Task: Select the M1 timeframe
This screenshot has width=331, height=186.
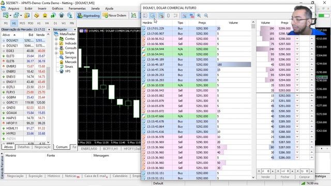Action: [x=6, y=23]
